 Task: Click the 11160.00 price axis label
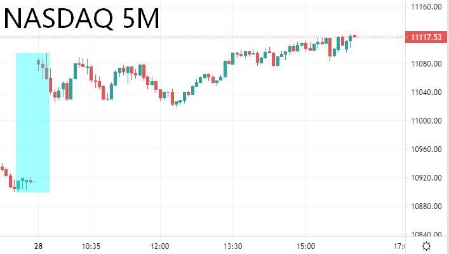coord(426,7)
